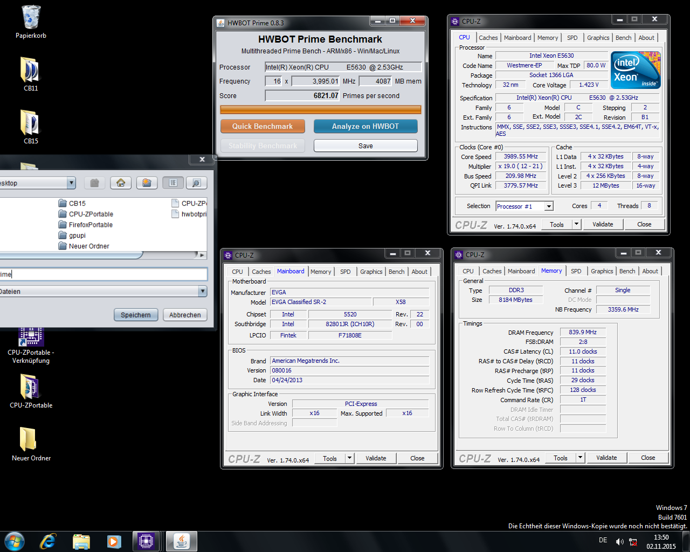
Task: Switch to CPU tab in CPU-Z Memory window
Action: (x=468, y=271)
